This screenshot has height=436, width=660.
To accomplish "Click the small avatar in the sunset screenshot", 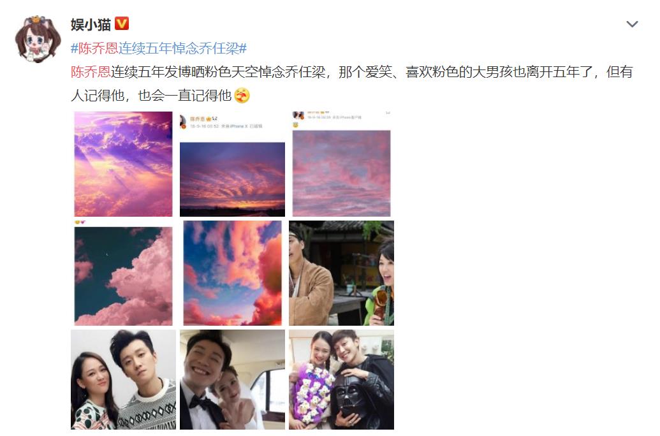I will 183,122.
